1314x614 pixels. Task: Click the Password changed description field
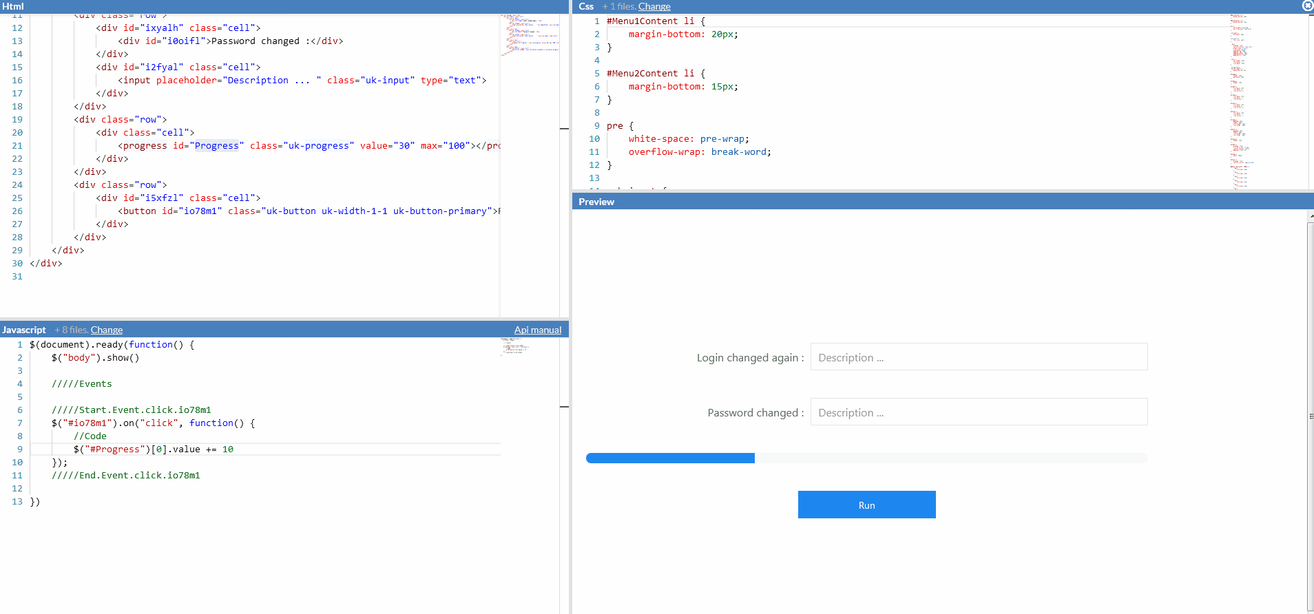[x=978, y=412]
